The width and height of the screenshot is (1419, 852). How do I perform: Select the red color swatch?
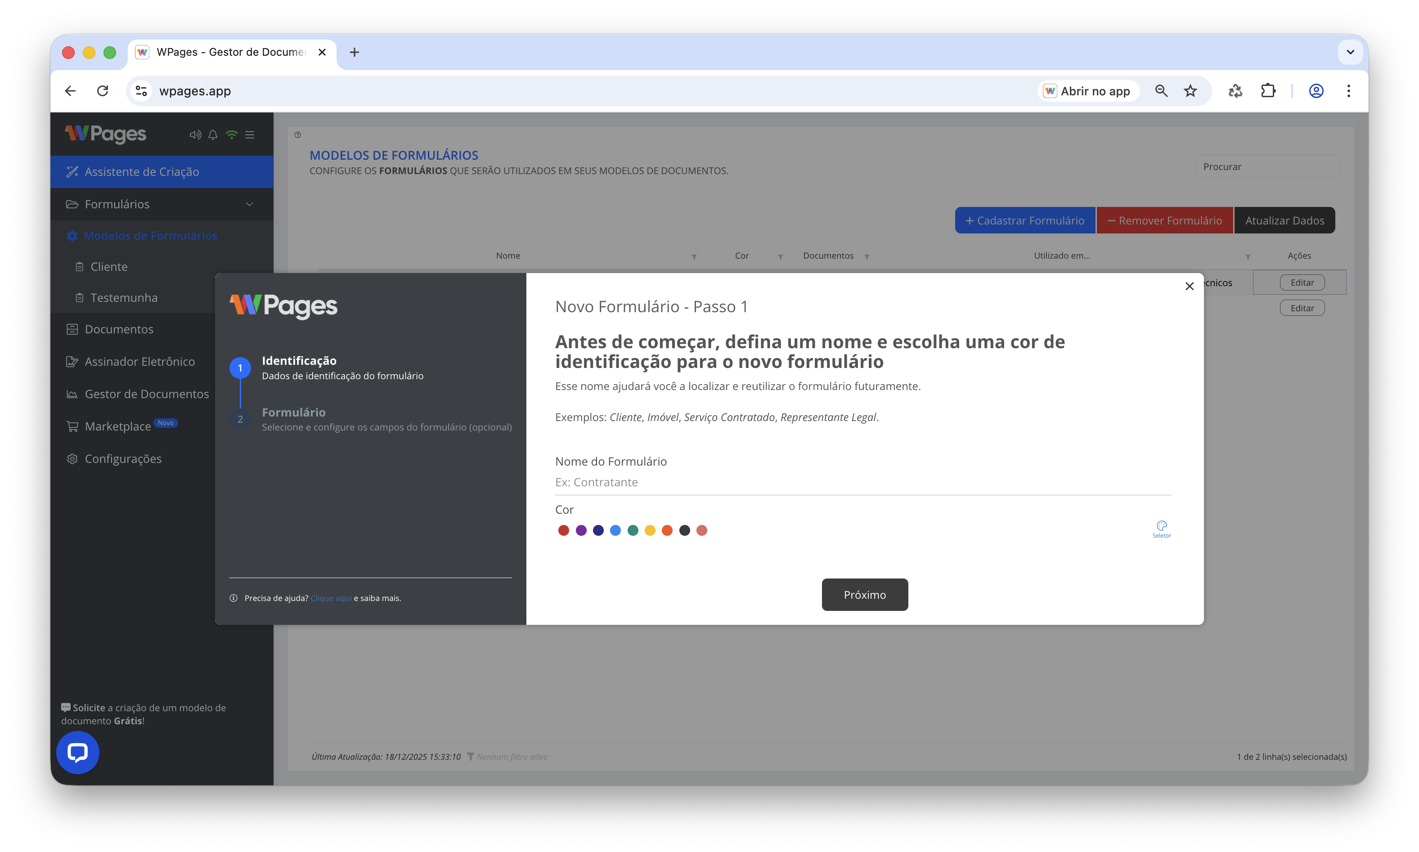(564, 530)
